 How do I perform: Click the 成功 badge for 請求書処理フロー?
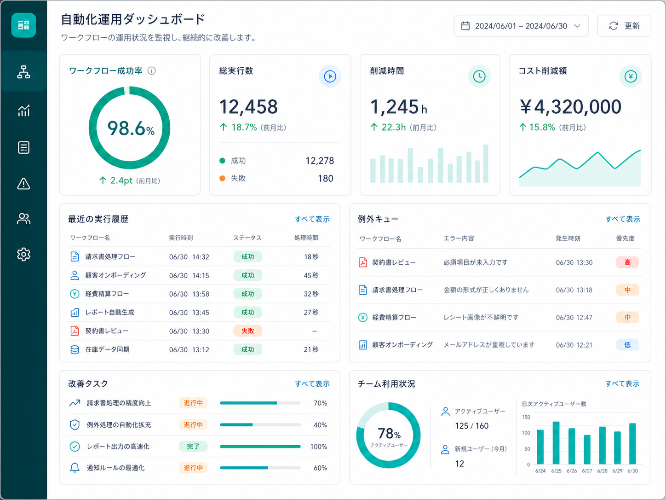click(x=247, y=256)
